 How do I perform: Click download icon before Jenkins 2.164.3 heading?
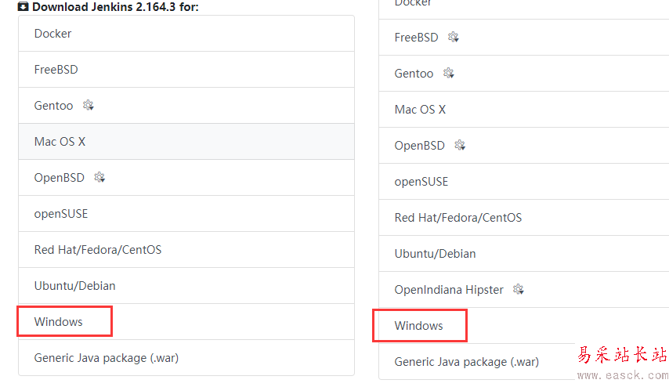[x=24, y=6]
